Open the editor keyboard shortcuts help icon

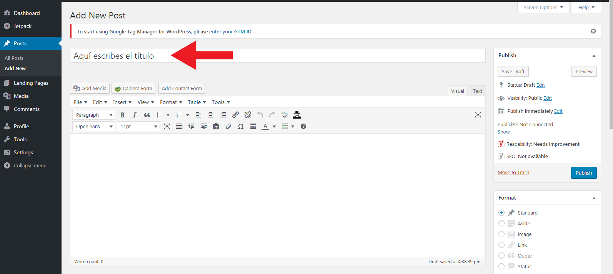pyautogui.click(x=303, y=126)
